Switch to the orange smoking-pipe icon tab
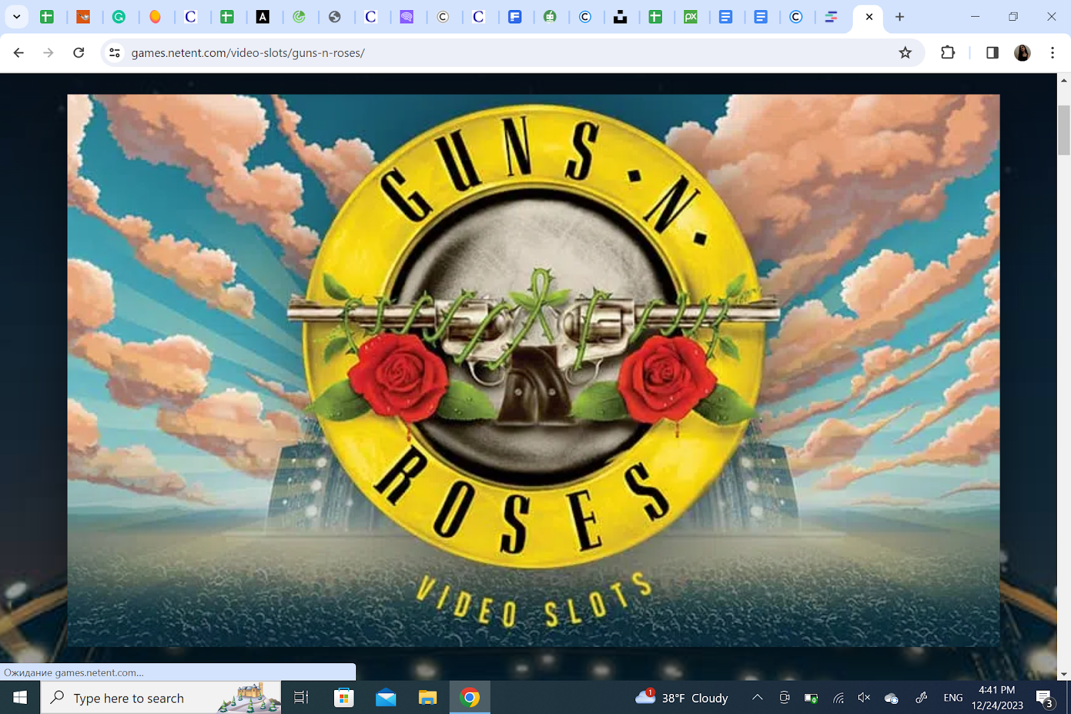 tap(83, 17)
